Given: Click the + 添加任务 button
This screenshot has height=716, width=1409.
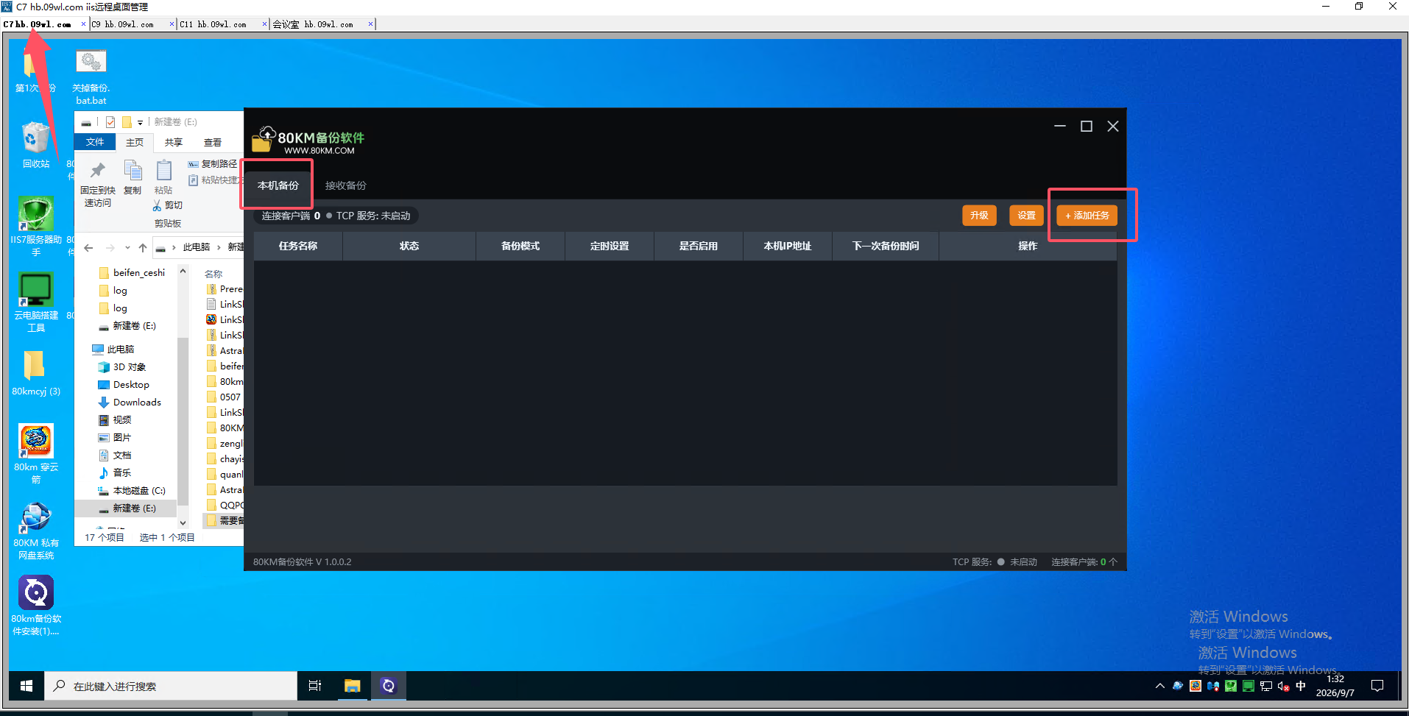Looking at the screenshot, I should (x=1087, y=216).
